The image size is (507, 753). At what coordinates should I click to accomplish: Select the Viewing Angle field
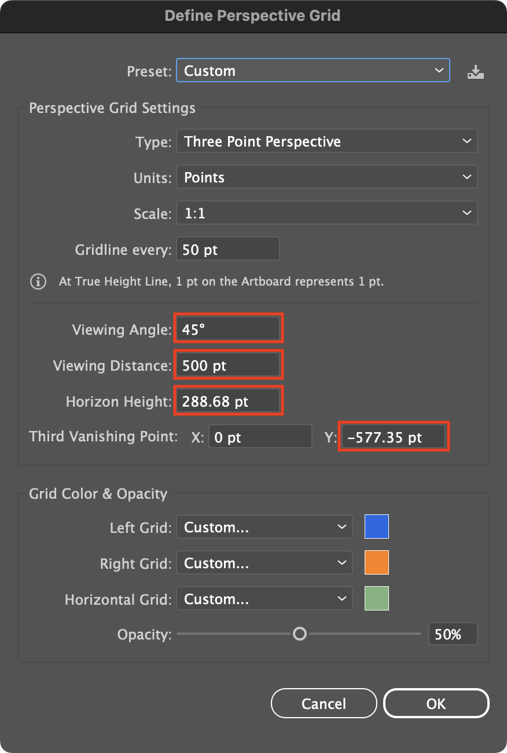point(228,328)
